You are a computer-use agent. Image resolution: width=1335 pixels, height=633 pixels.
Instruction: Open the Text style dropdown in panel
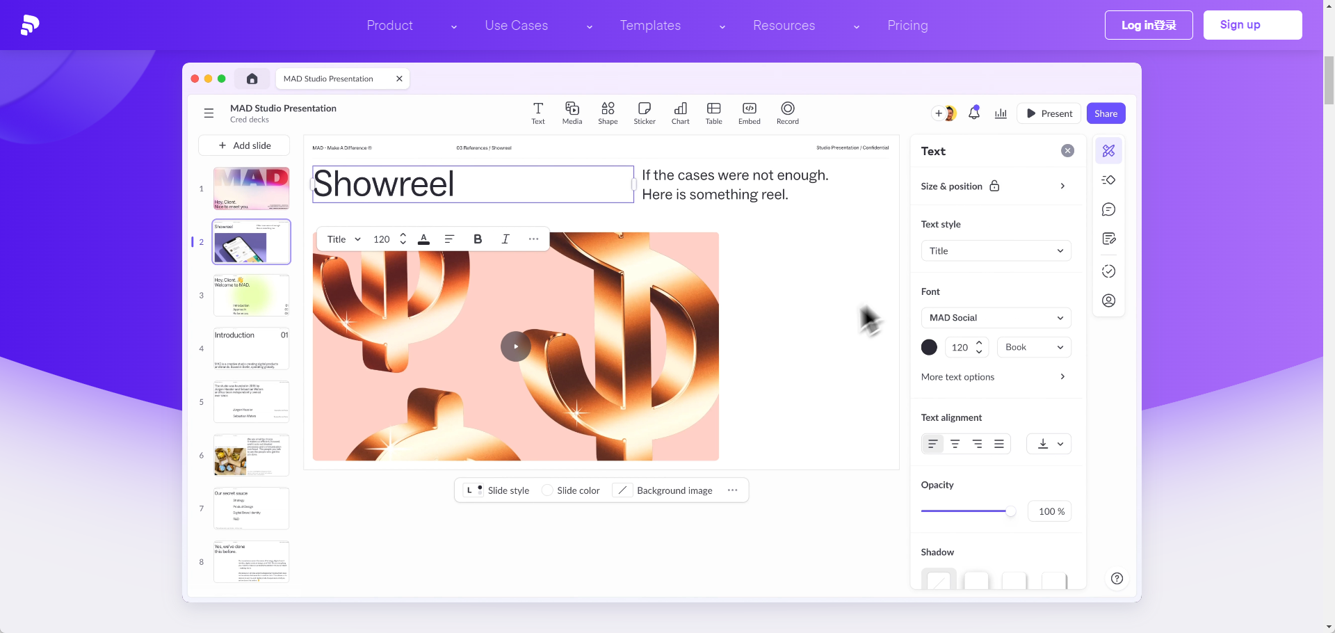[996, 250]
